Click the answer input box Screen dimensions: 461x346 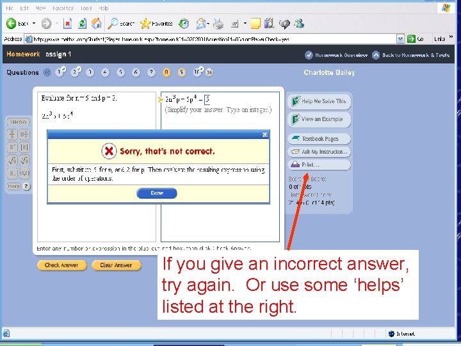coord(207,100)
